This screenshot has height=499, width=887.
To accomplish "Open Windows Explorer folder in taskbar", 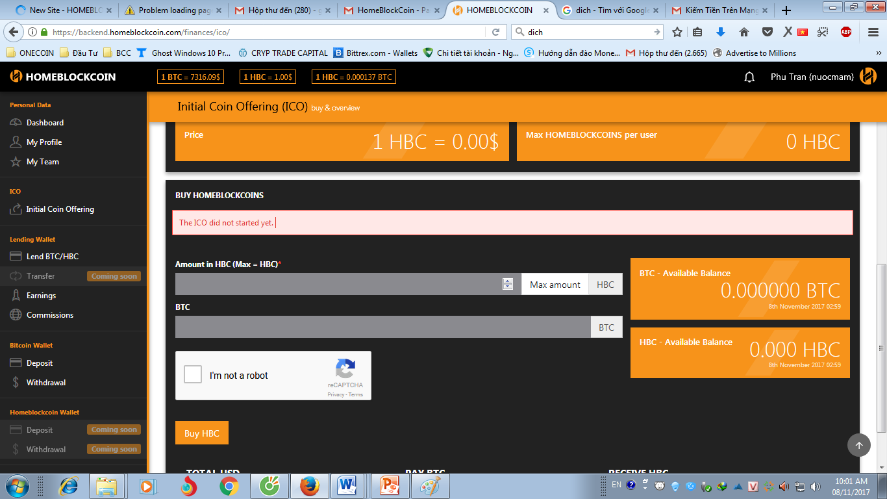I will 106,486.
